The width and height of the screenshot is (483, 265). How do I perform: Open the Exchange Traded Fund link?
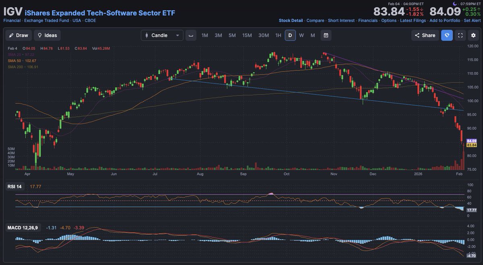pyautogui.click(x=46, y=20)
